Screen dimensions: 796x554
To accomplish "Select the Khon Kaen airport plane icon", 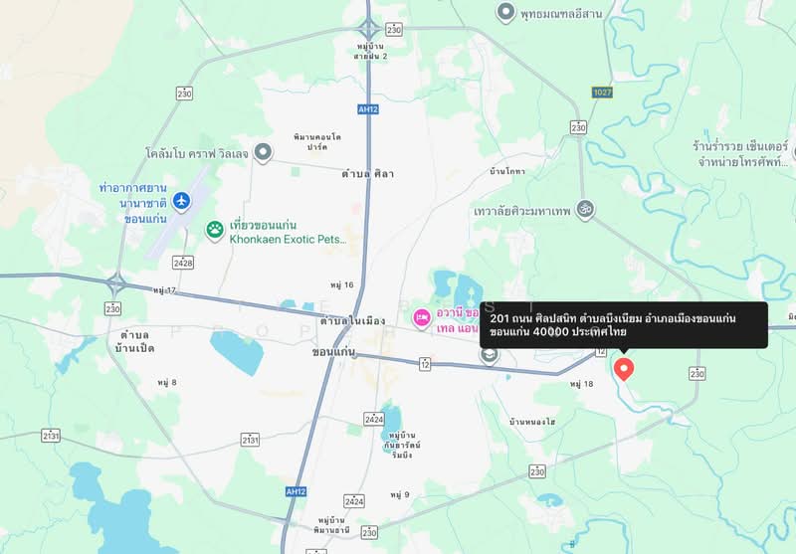I will [x=181, y=200].
